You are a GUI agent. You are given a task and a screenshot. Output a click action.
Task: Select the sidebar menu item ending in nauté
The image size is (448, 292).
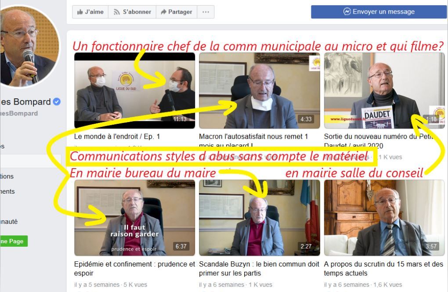coord(9,222)
